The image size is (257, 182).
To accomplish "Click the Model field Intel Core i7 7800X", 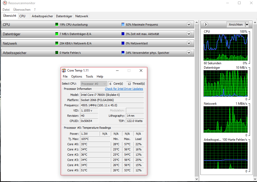I will point(112,95).
